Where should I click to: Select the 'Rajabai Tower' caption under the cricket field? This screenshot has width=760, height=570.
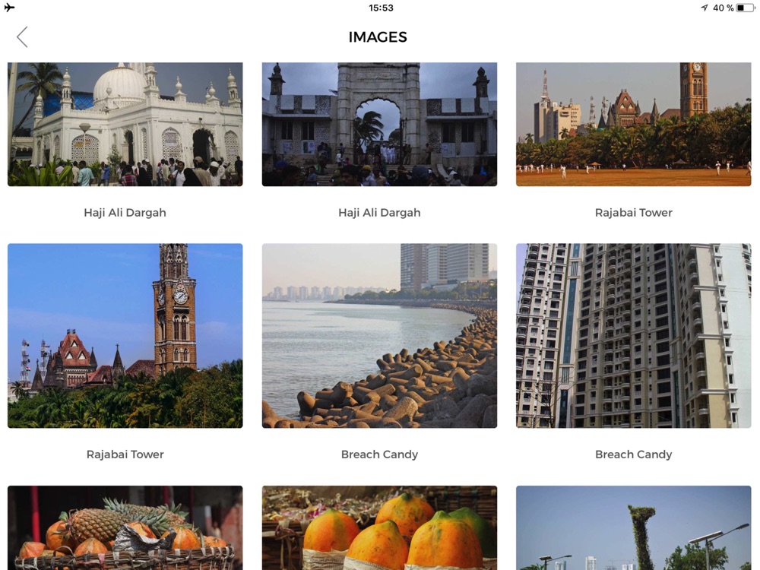[634, 213]
